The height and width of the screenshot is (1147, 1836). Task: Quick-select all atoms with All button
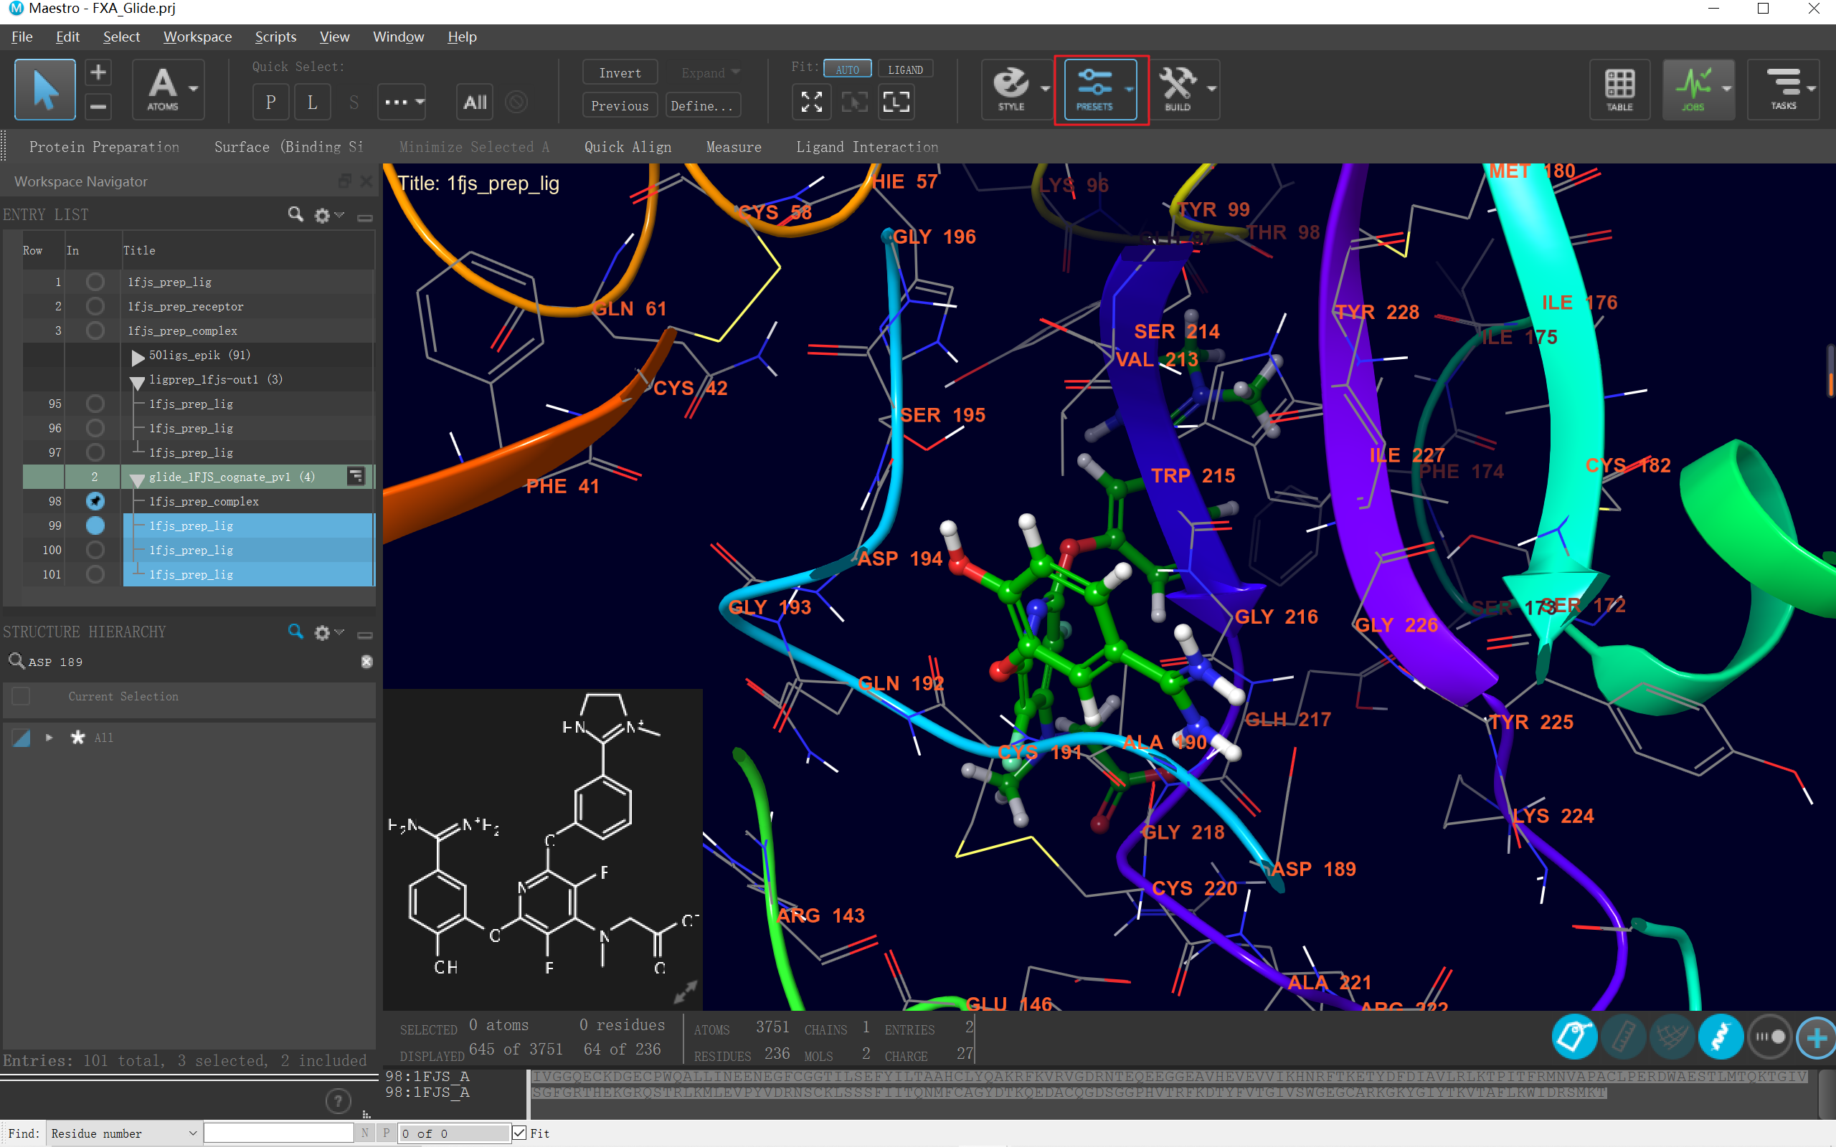(475, 102)
